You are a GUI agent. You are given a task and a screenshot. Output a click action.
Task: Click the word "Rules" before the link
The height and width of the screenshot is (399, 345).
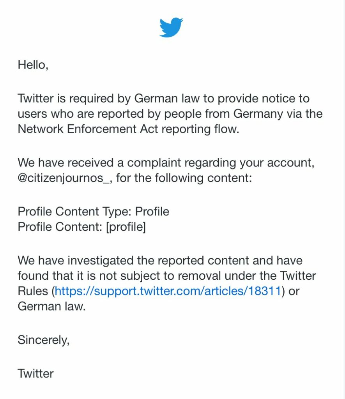click(33, 291)
